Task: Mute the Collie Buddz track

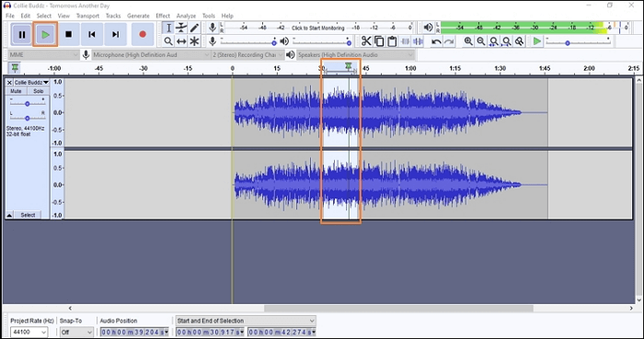Action: [16, 91]
